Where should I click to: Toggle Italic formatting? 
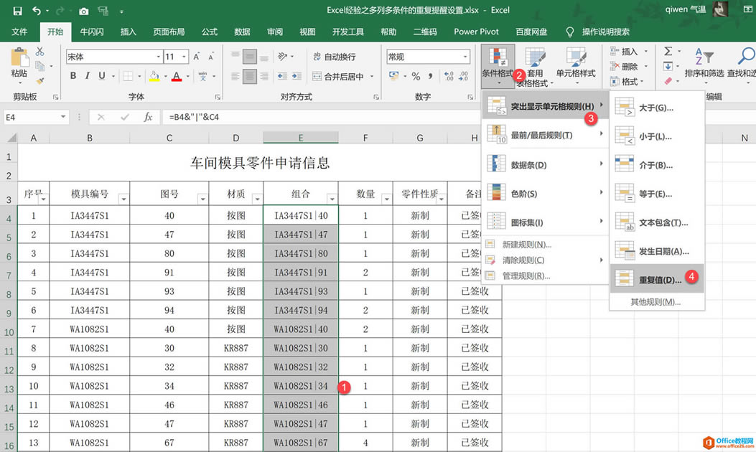88,75
